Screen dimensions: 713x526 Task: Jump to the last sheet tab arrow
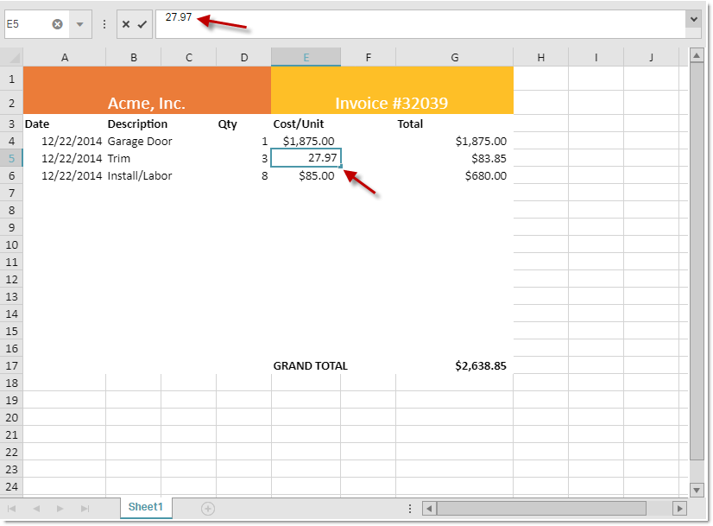tap(85, 509)
